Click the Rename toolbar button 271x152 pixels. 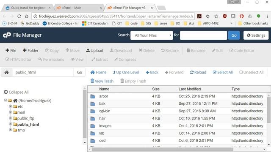click(196, 51)
